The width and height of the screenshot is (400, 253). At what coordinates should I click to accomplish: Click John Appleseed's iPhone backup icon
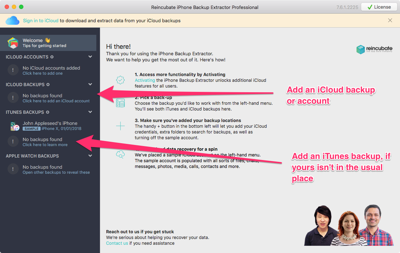(x=15, y=126)
